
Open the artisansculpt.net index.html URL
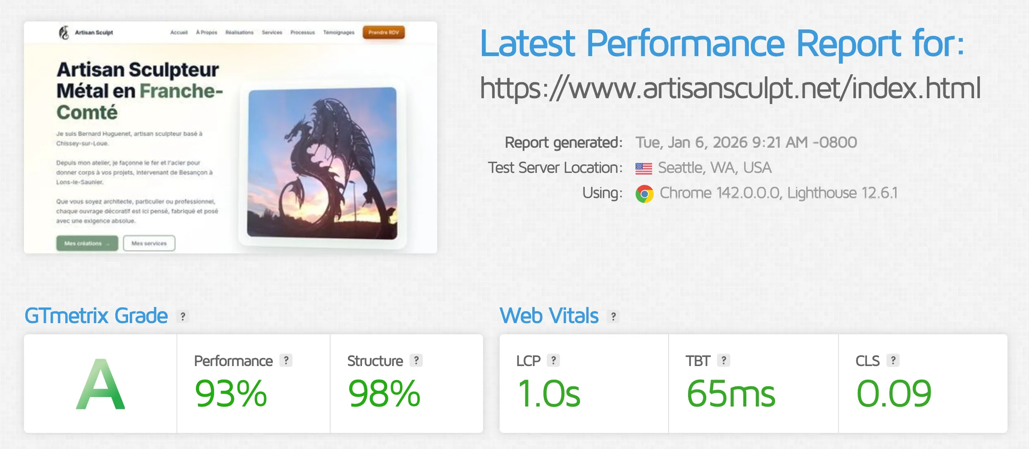(x=730, y=88)
